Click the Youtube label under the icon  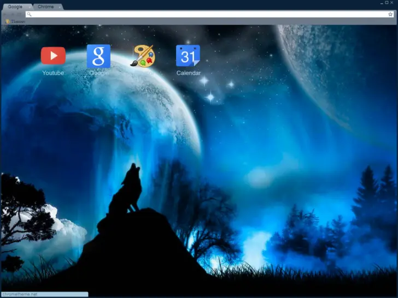53,73
